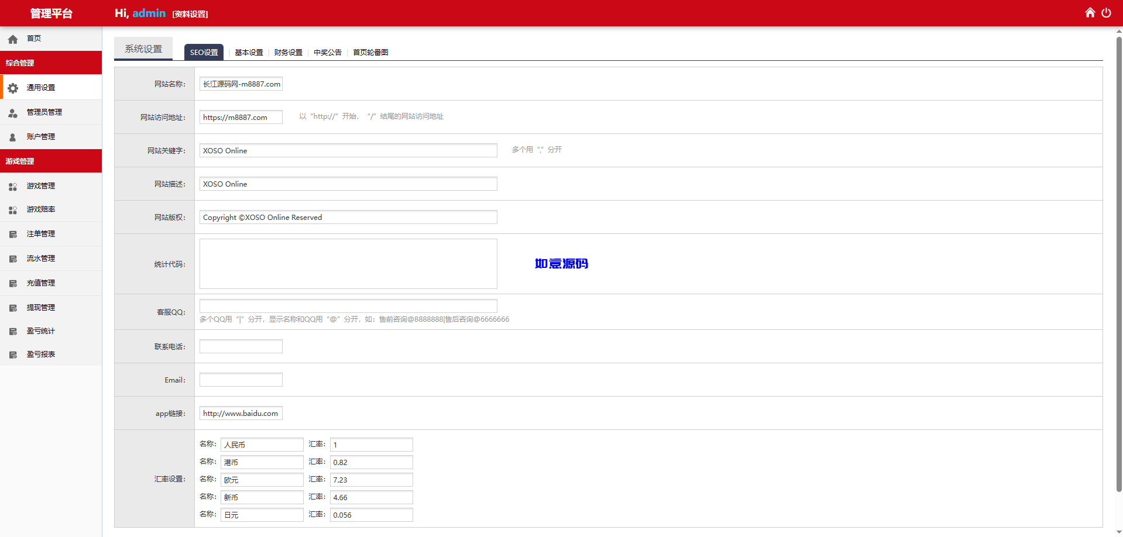This screenshot has height=537, width=1123.
Task: Click the home icon in top-right header
Action: point(1090,12)
